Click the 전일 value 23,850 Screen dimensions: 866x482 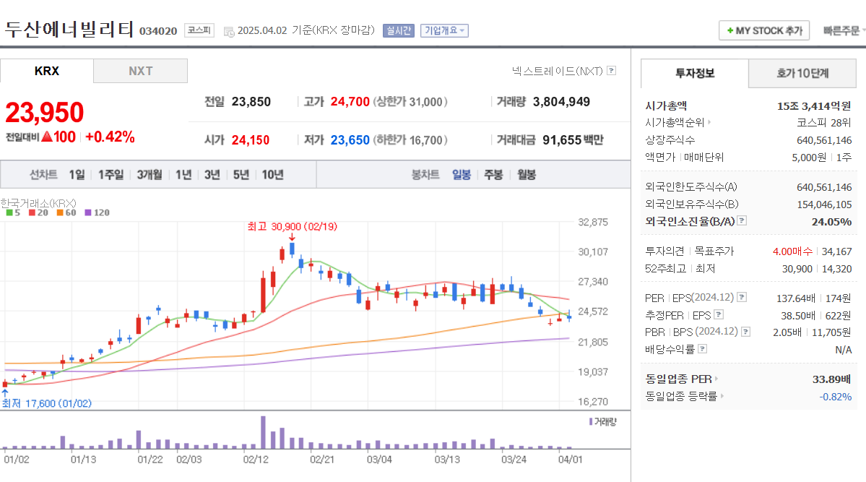[x=251, y=102]
